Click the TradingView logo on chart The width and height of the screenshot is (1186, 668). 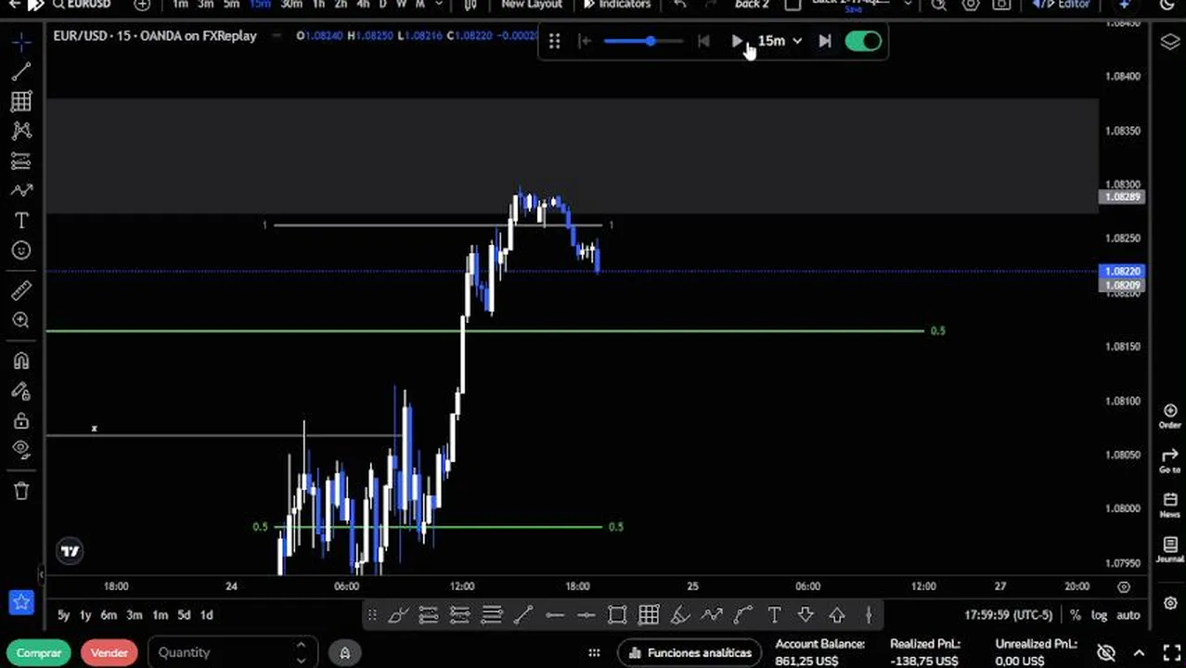point(71,551)
